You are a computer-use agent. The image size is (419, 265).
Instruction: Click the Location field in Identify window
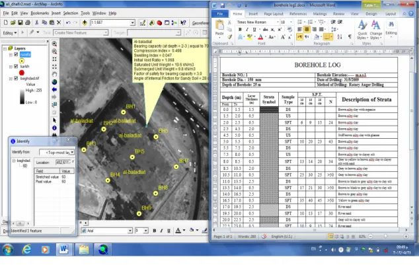pyautogui.click(x=63, y=162)
